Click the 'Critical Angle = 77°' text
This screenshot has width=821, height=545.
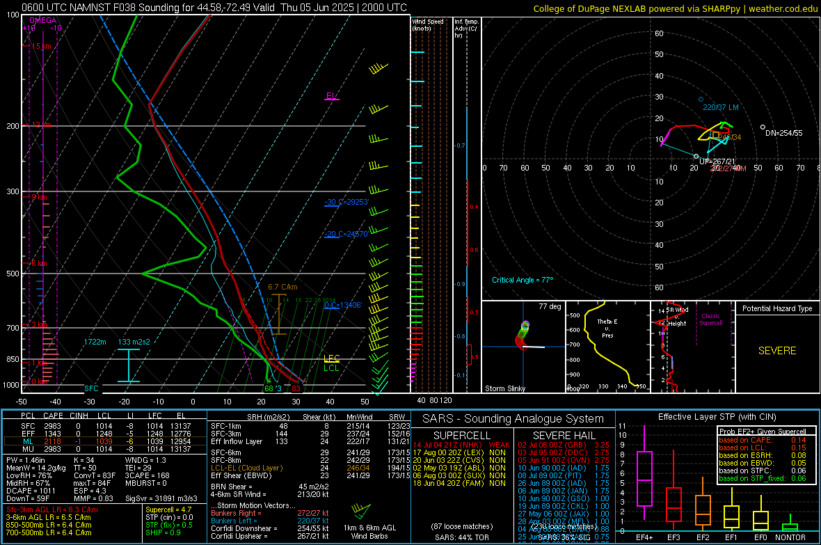coord(523,280)
